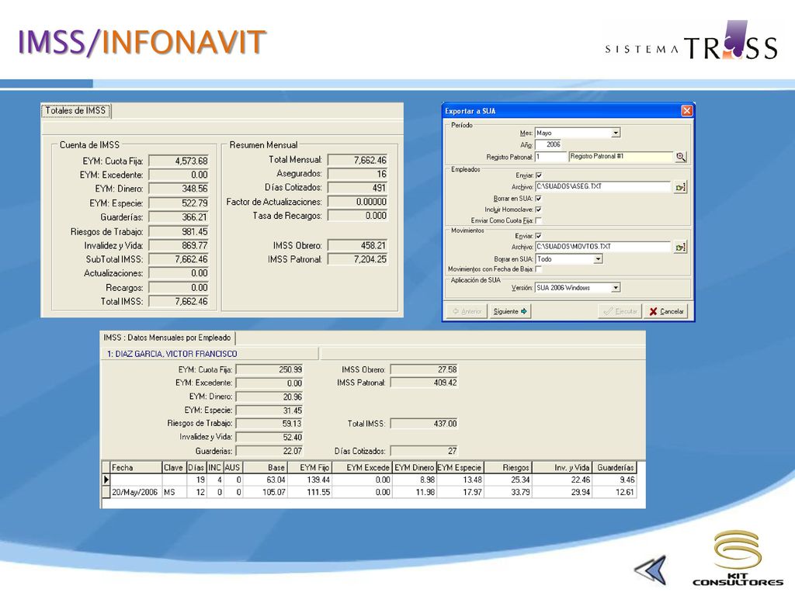This screenshot has height=596, width=795.
Task: Click Días Cotizados field showing 491
Action: coord(357,188)
